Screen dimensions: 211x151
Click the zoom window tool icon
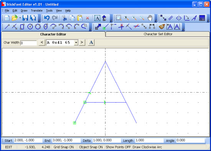[x=119, y=18]
